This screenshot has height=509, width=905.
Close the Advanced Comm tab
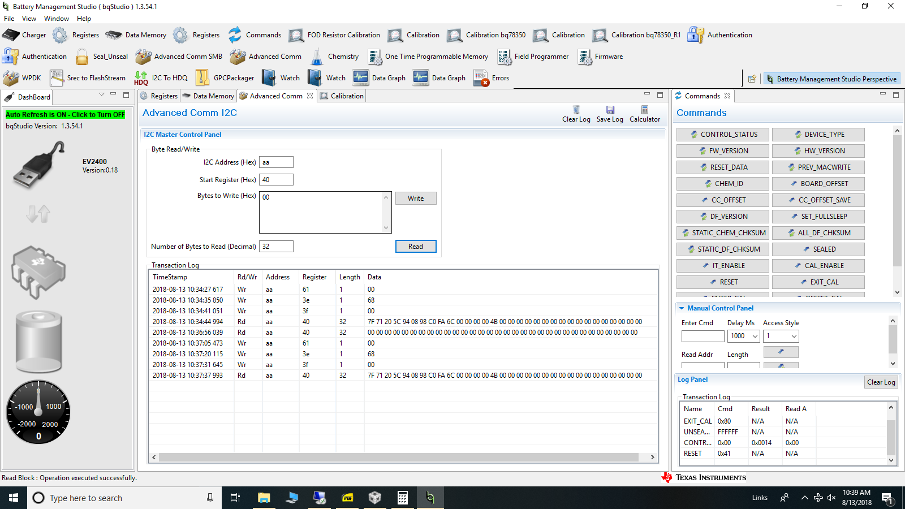pos(310,96)
